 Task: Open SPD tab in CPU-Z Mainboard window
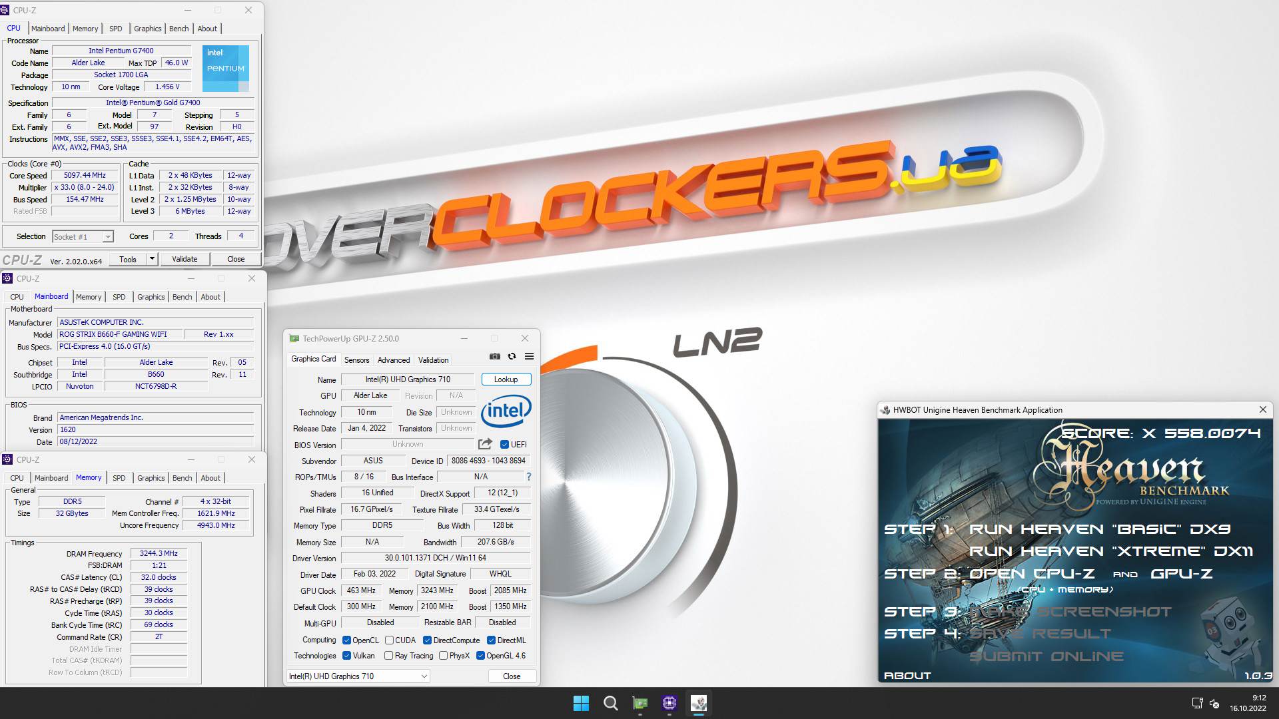[119, 297]
